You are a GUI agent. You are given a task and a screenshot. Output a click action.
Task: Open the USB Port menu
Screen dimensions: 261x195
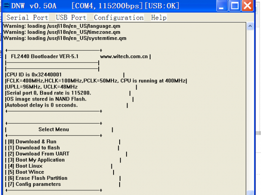(x=71, y=18)
